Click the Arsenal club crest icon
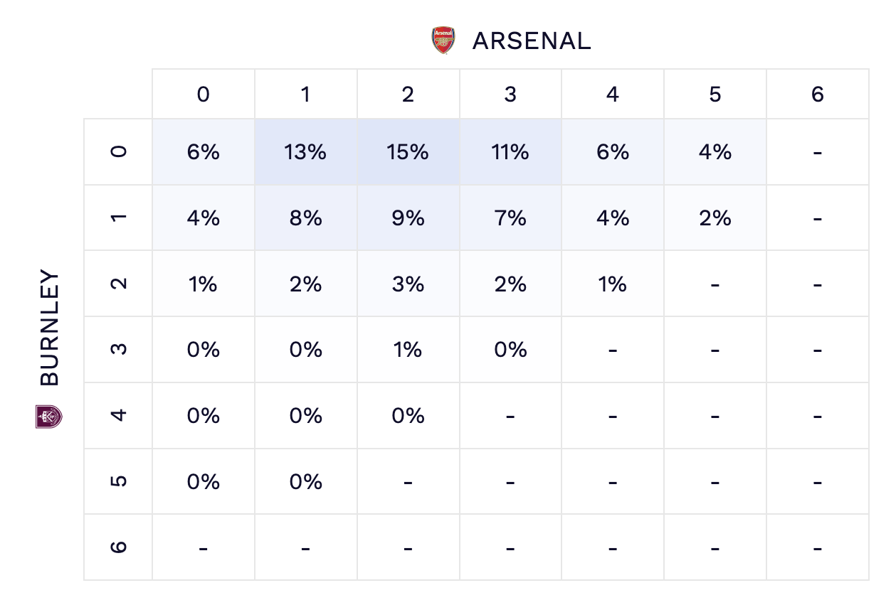 [443, 41]
